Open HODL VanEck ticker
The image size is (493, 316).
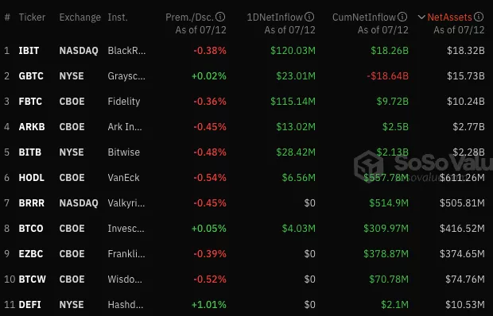tap(32, 178)
